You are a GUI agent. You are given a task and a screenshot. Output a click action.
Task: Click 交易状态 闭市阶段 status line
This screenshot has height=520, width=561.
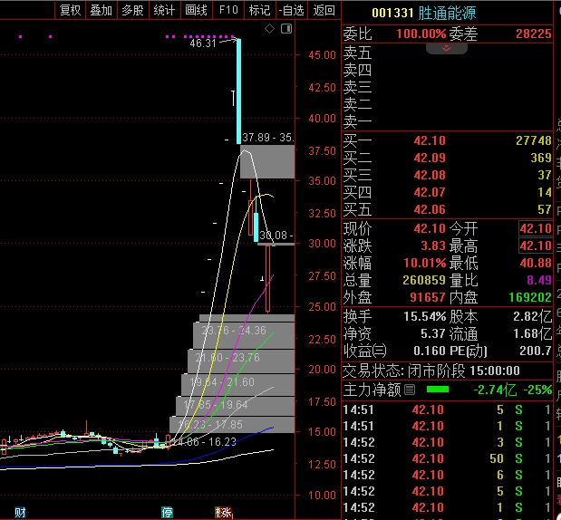coord(431,371)
